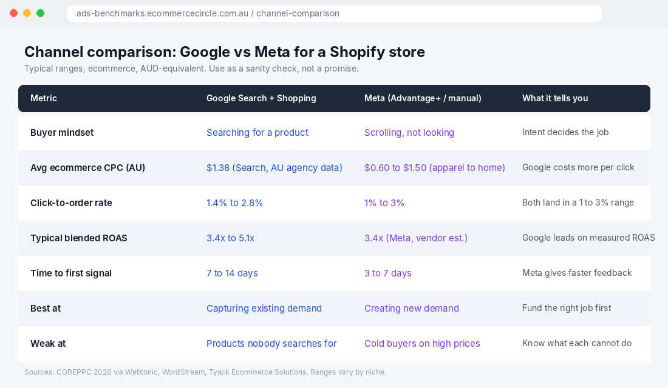This screenshot has width=668, height=388.
Task: Select the 'Best at' row label
Action: pos(46,309)
